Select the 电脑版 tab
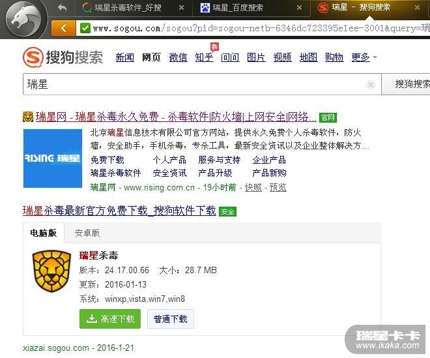Image resolution: width=430 pixels, height=358 pixels. [44, 233]
